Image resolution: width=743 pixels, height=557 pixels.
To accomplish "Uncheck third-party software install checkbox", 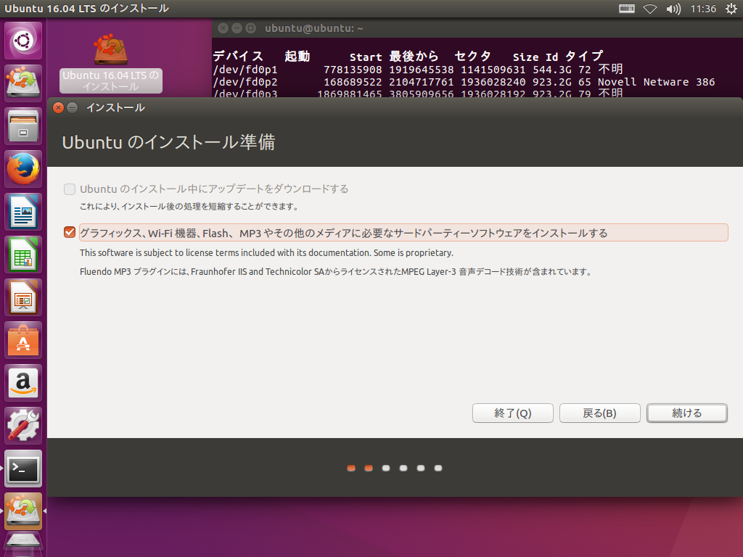I will (70, 232).
